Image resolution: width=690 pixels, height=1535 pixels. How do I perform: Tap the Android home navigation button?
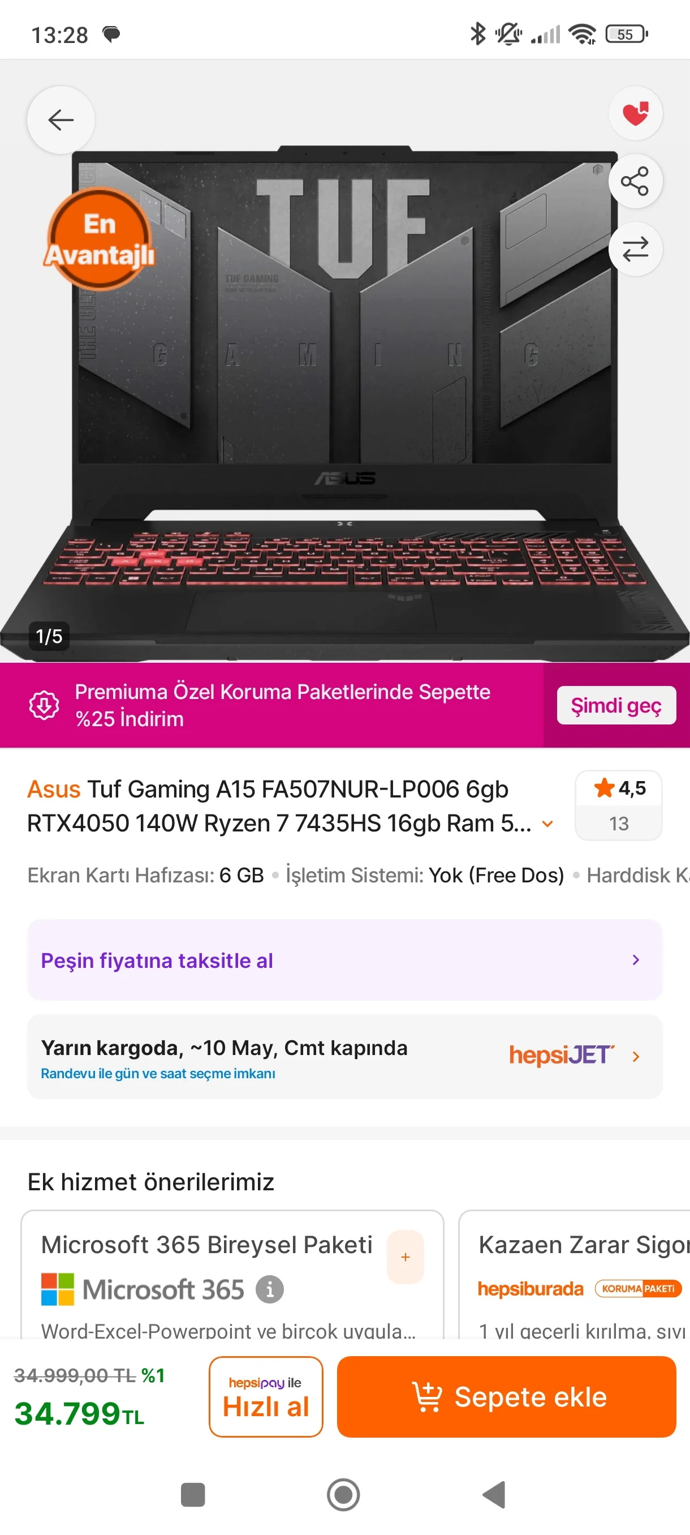tap(343, 1494)
